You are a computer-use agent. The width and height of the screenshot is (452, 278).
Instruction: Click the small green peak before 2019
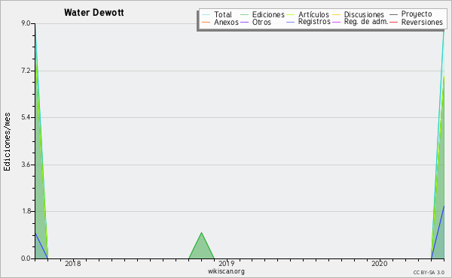201,245
